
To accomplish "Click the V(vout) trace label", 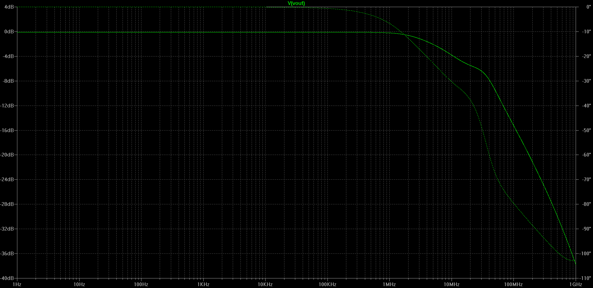I will click(296, 3).
